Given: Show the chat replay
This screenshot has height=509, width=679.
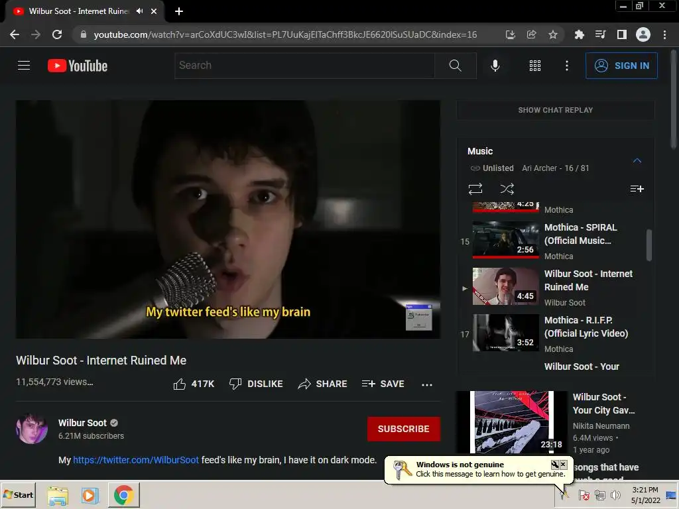Looking at the screenshot, I should tap(556, 110).
